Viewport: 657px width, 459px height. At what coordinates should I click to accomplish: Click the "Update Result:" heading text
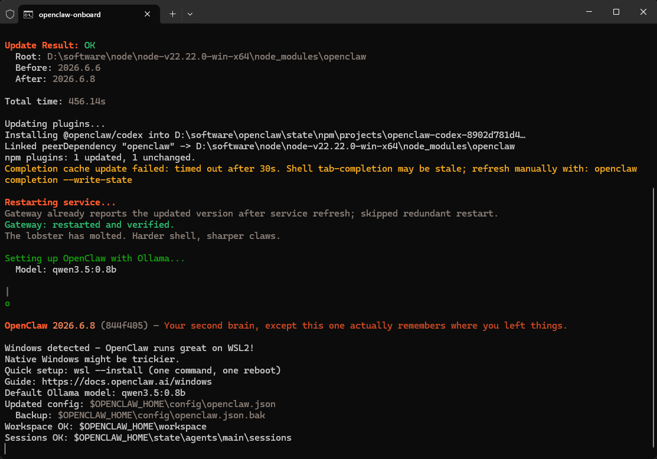pos(41,45)
